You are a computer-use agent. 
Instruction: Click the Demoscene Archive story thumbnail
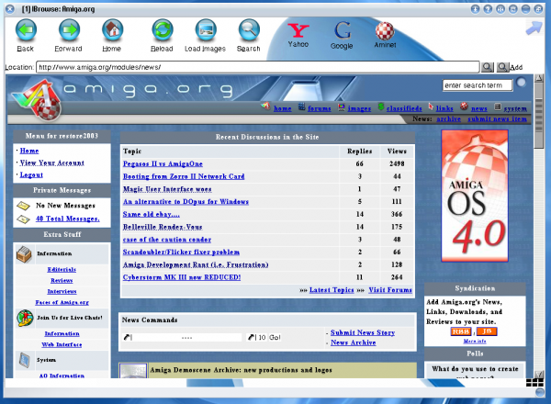[133, 371]
